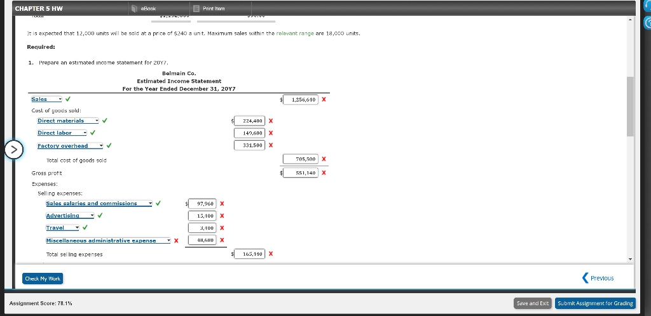Edit the Sales amount field 1,256,640
This screenshot has height=316, width=651.
pos(301,100)
